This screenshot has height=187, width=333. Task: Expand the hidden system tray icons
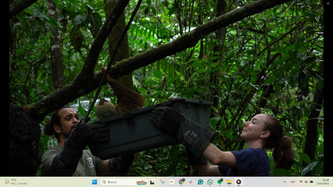pos(284,182)
